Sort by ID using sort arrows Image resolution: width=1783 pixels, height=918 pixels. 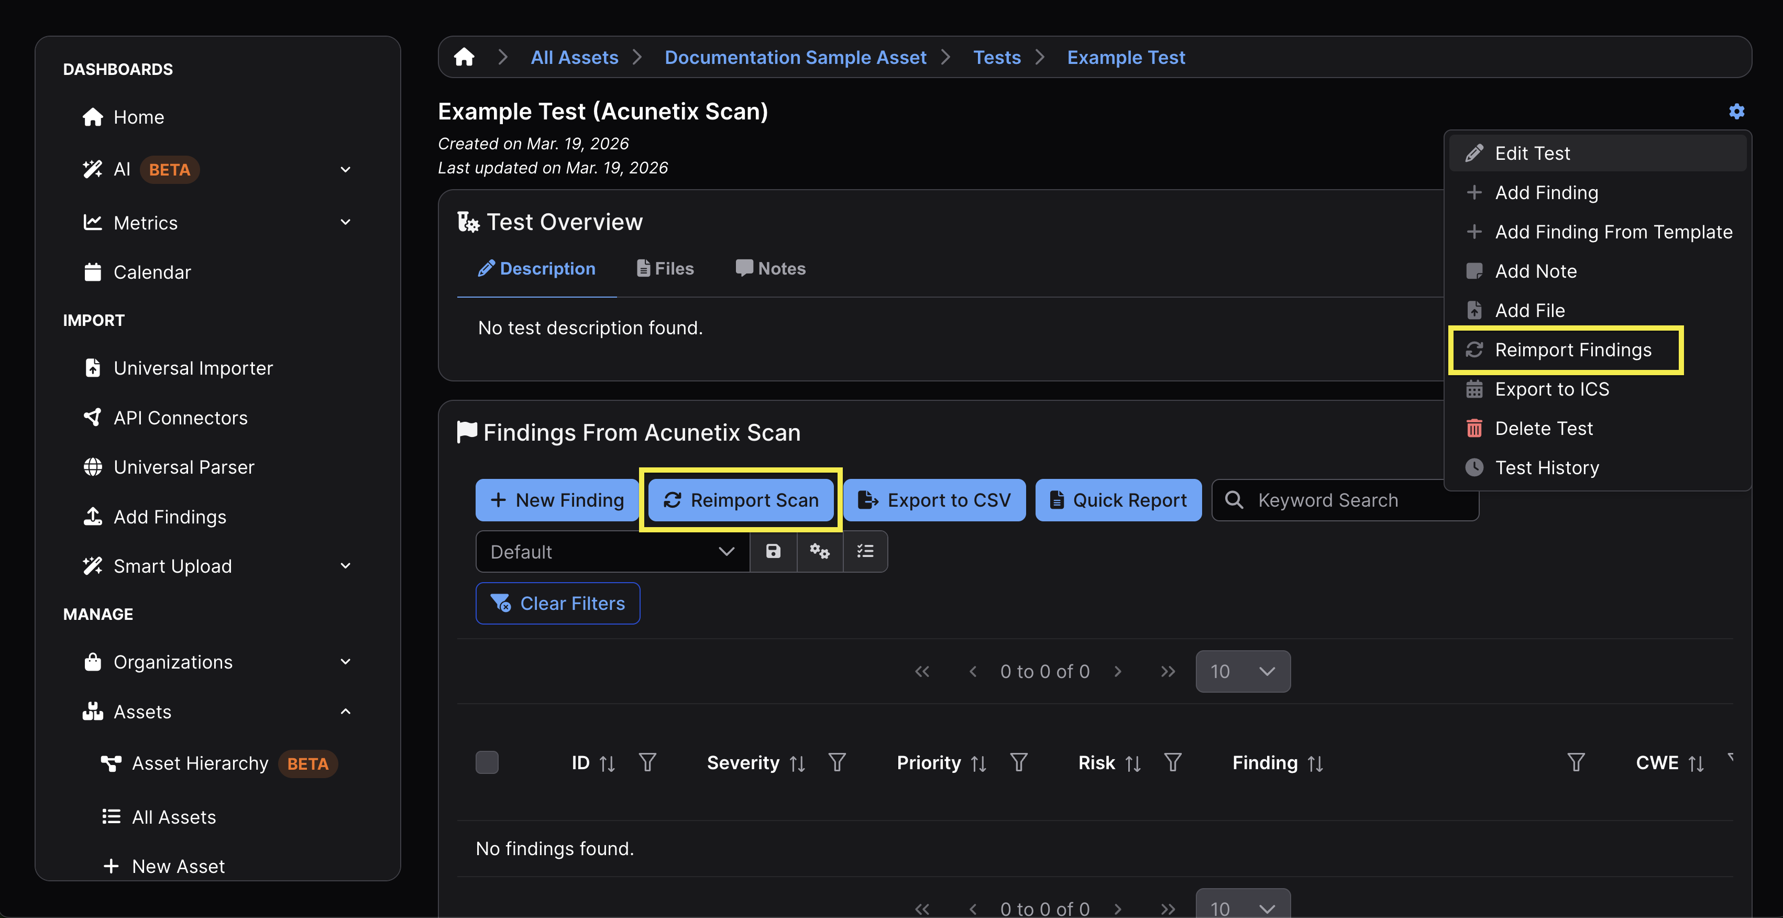[x=607, y=763]
